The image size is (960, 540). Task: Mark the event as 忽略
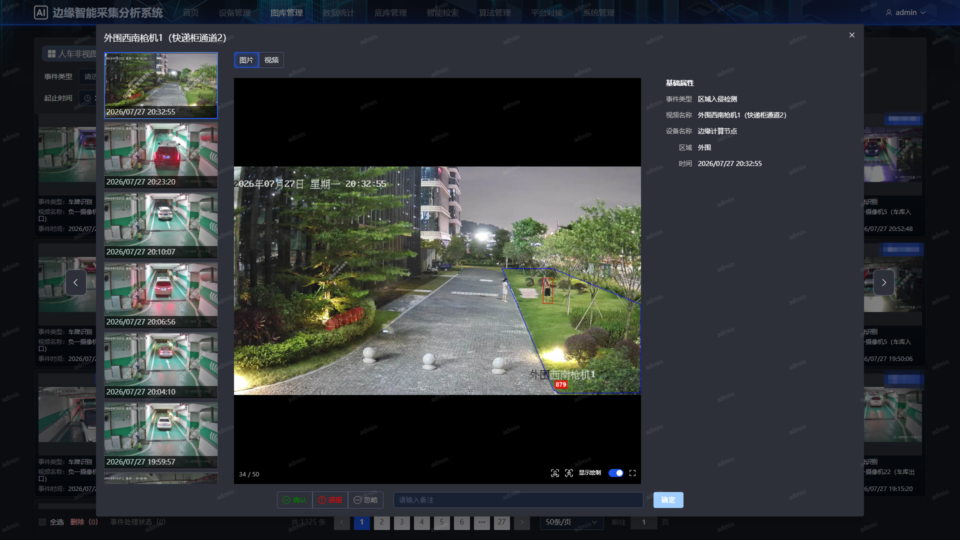pyautogui.click(x=365, y=500)
